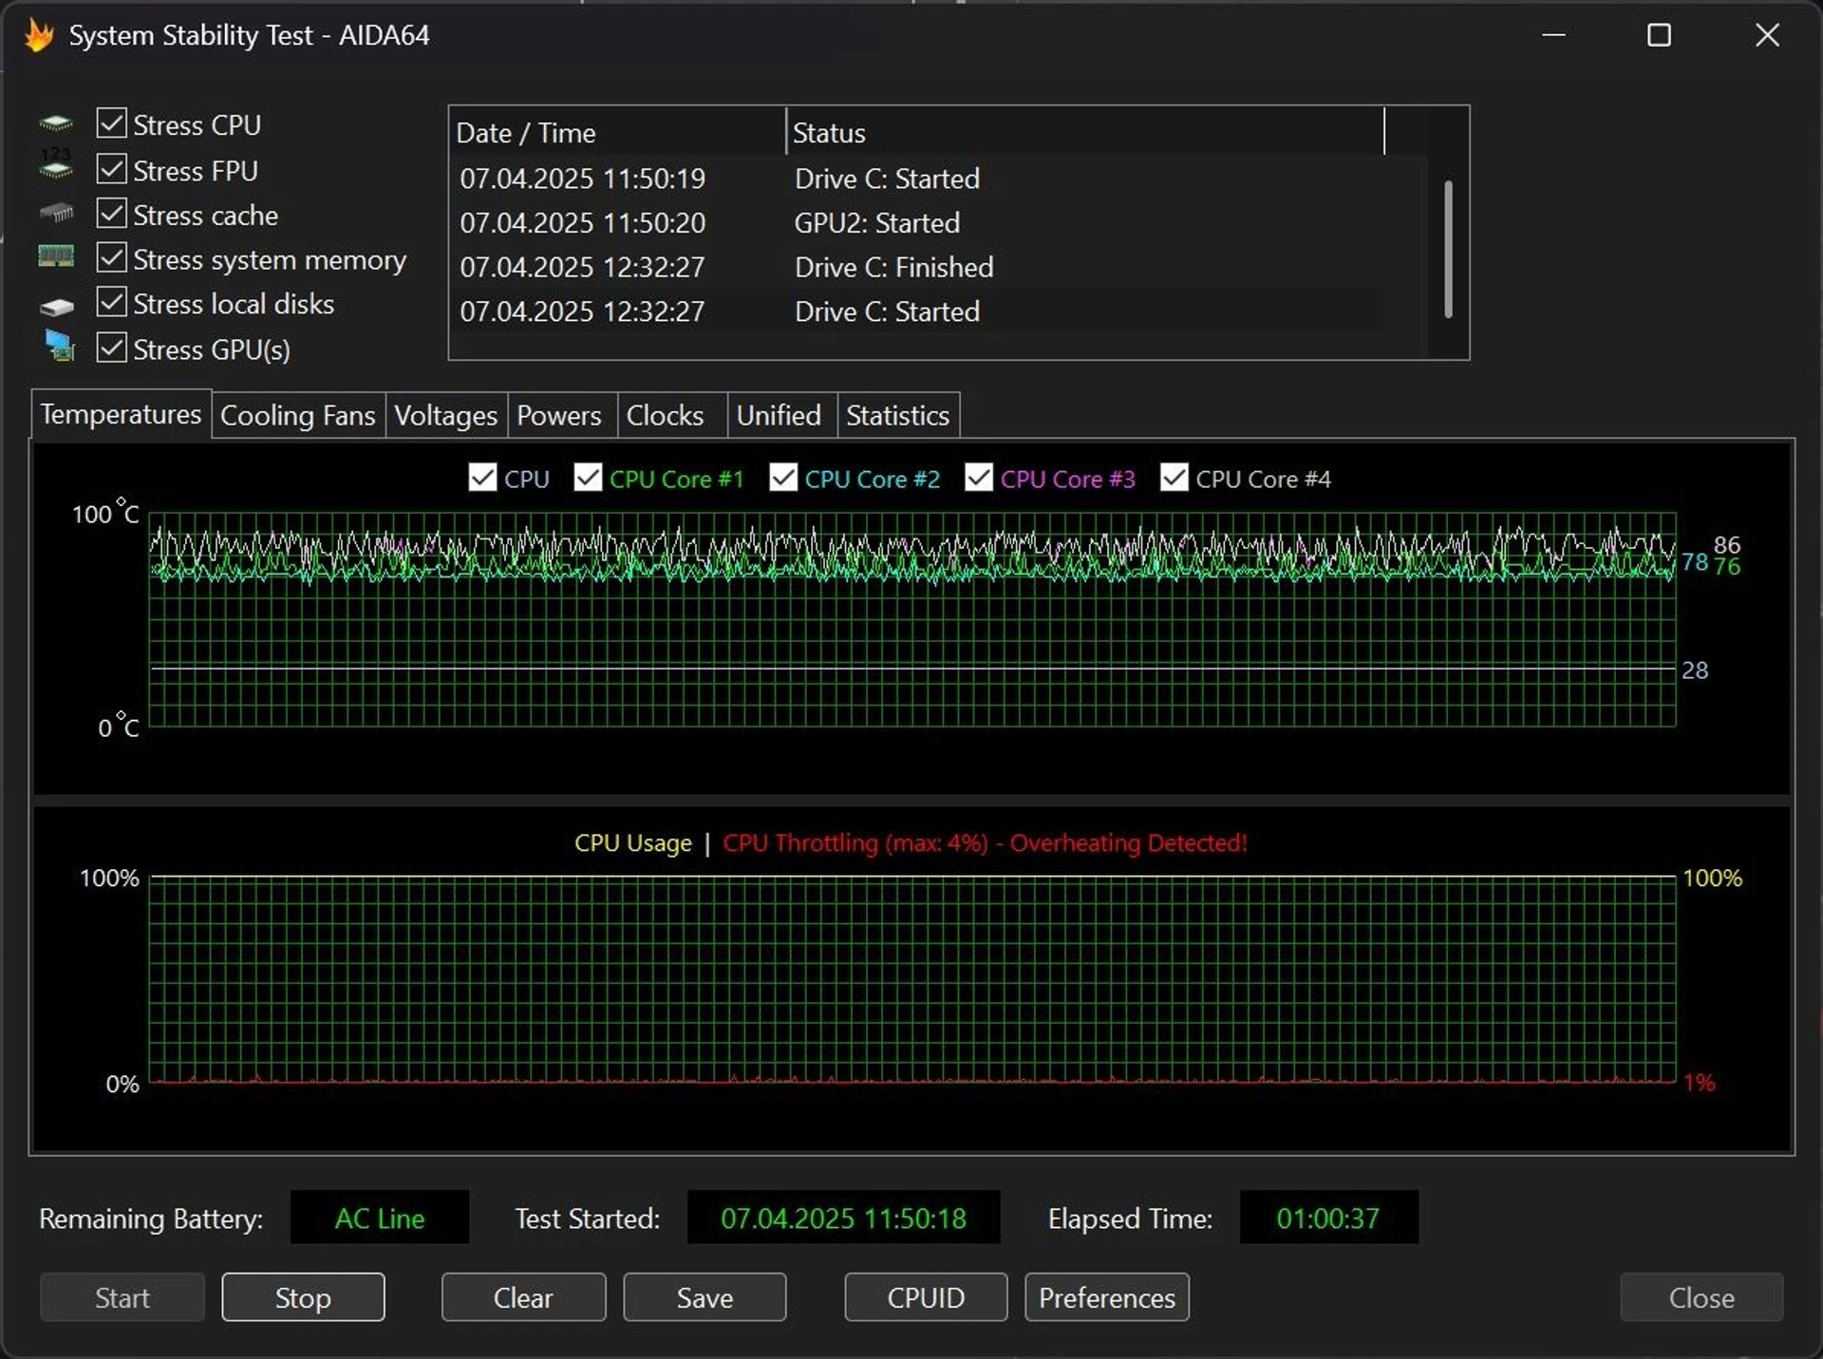Hide CPU Core #1 temperature graph line
This screenshot has height=1359, width=1823.
588,478
